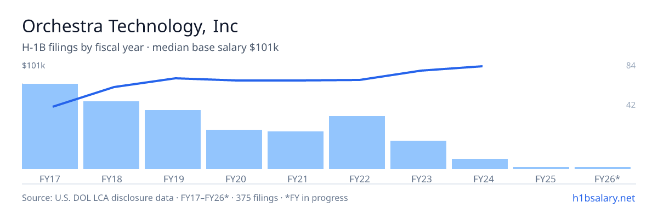This screenshot has height=219, width=658.
Task: Select the tall FY22 bar
Action: click(x=357, y=142)
